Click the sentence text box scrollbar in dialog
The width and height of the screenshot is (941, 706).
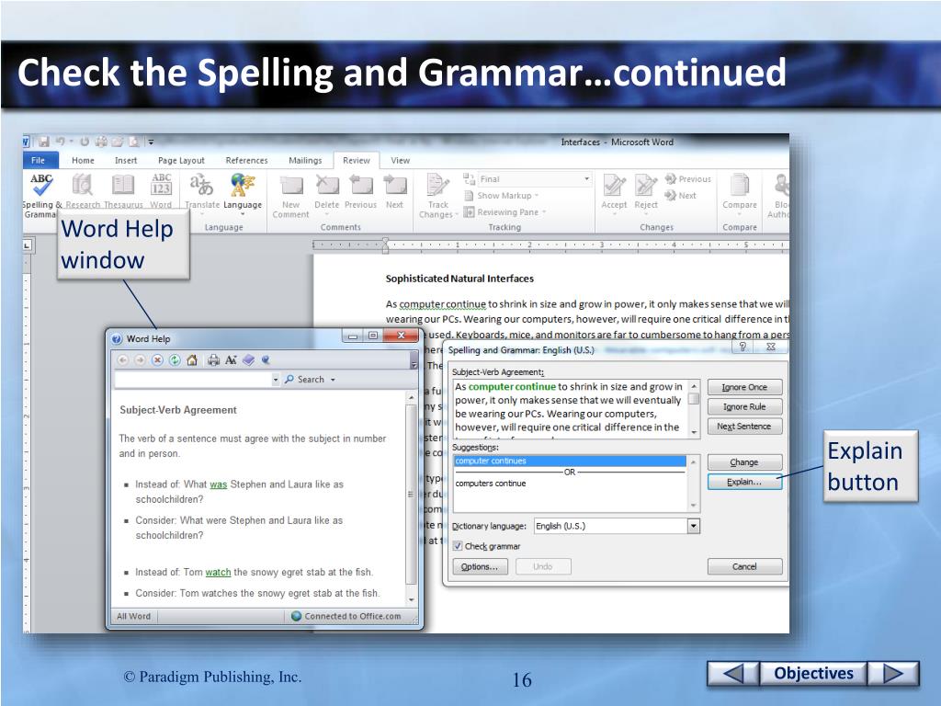pos(694,409)
